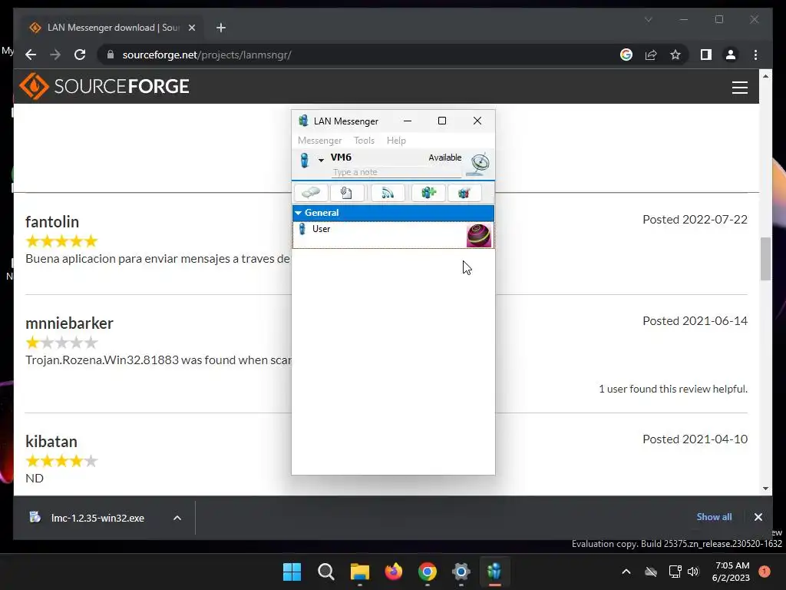The height and width of the screenshot is (590, 786).
Task: Open the SourceForge hamburger menu
Action: click(x=739, y=88)
